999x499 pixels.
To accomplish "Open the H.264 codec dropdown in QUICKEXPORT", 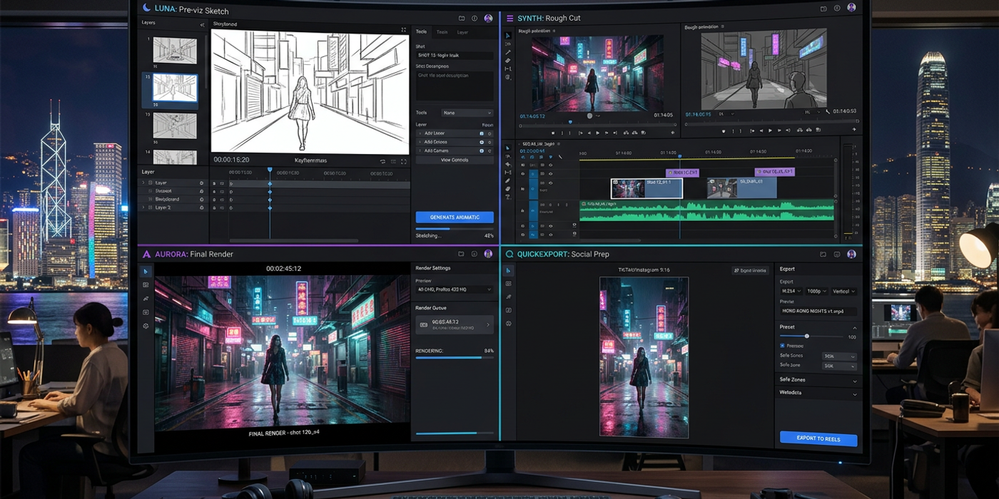I will click(793, 292).
